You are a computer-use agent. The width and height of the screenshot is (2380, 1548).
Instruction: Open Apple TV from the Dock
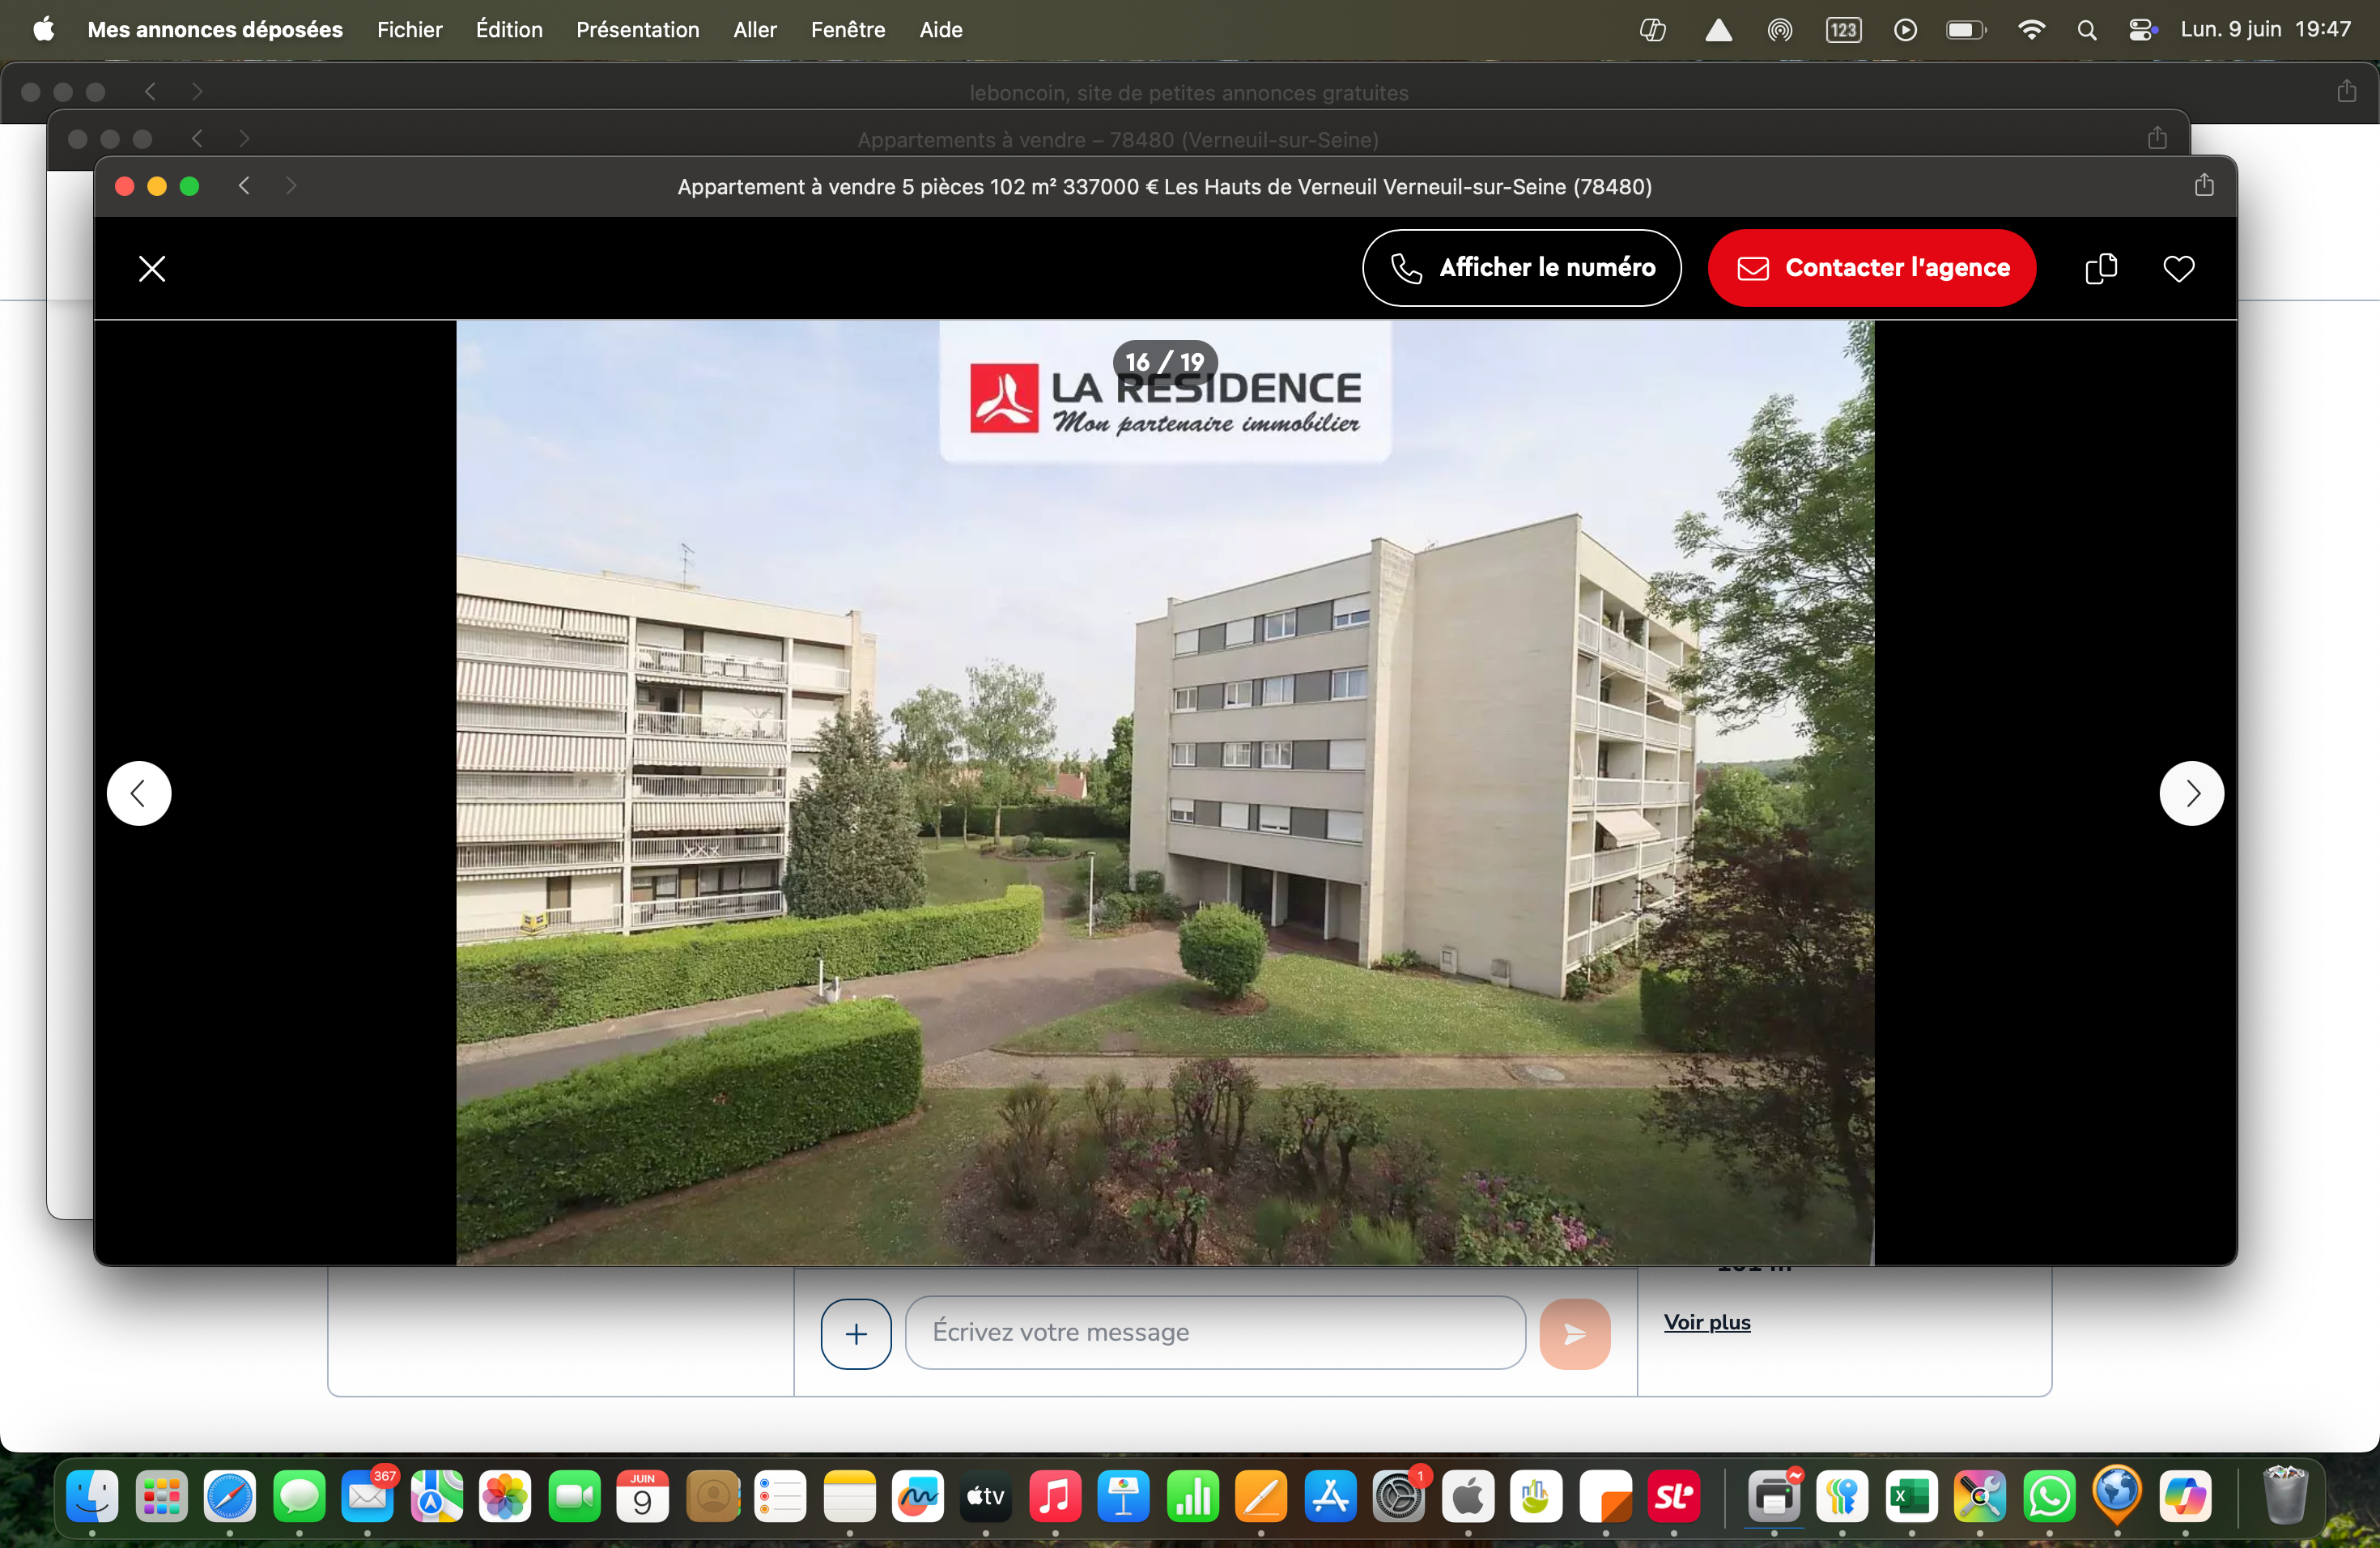coord(986,1496)
